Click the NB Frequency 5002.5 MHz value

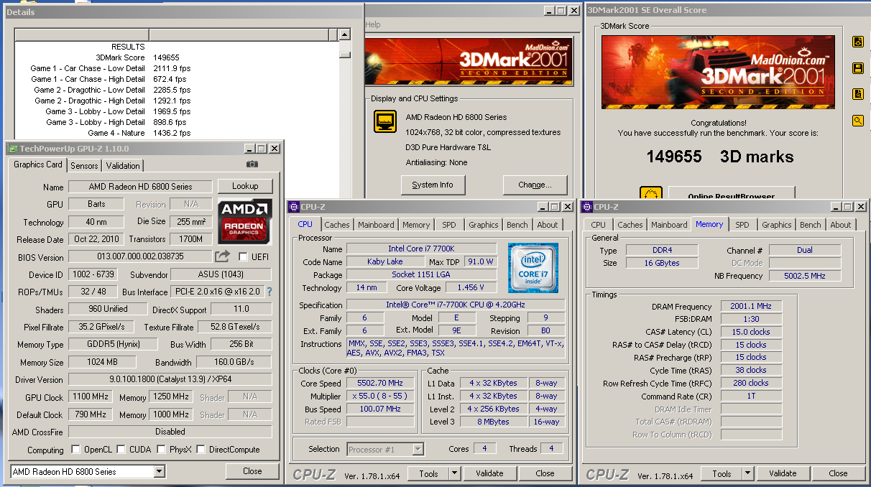pyautogui.click(x=805, y=276)
